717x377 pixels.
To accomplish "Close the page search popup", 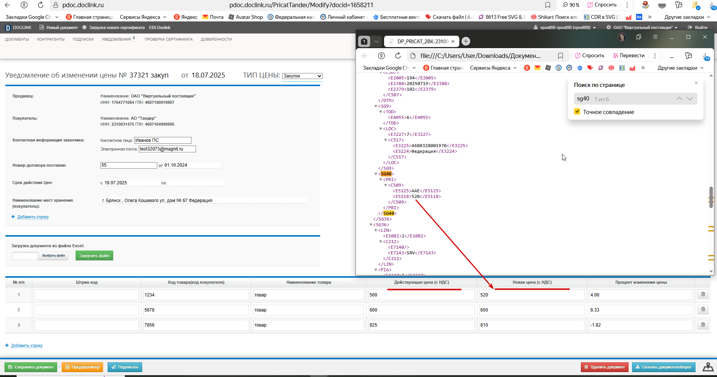I will click(x=696, y=83).
